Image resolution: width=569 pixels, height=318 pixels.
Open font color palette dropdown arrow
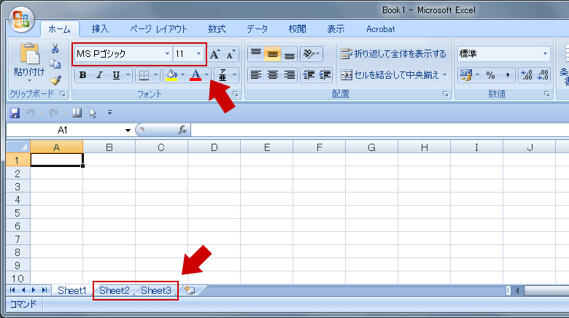(x=207, y=75)
